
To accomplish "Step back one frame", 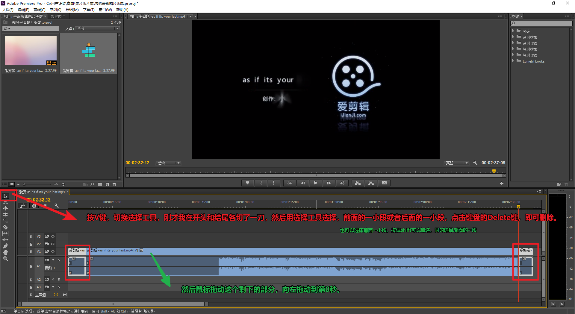I will [x=302, y=183].
